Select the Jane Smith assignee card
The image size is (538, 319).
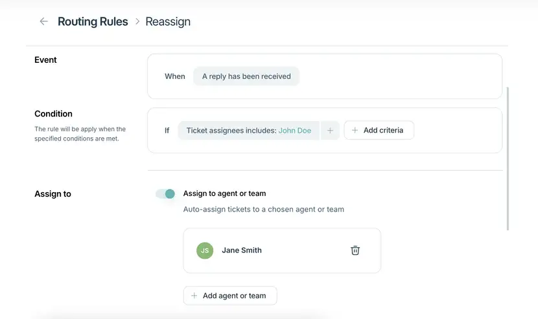tap(282, 250)
